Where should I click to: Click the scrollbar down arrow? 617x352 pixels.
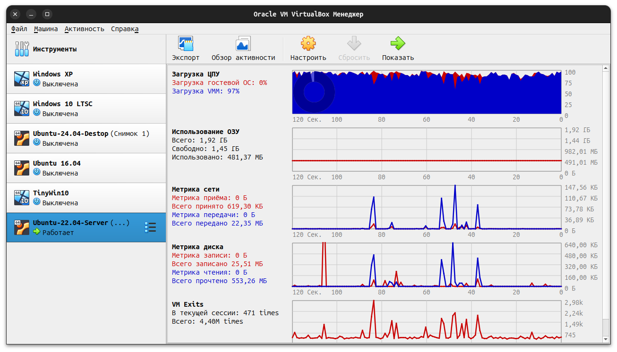click(x=606, y=339)
